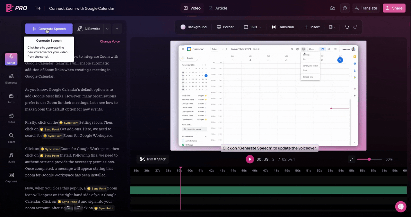The height and width of the screenshot is (217, 411).
Task: Open the Elements sidebar panel
Action: tap(11, 79)
